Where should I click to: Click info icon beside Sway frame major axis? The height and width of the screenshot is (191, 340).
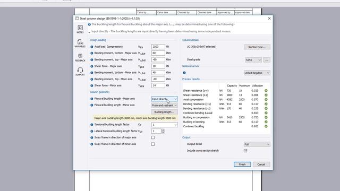[x=92, y=138]
